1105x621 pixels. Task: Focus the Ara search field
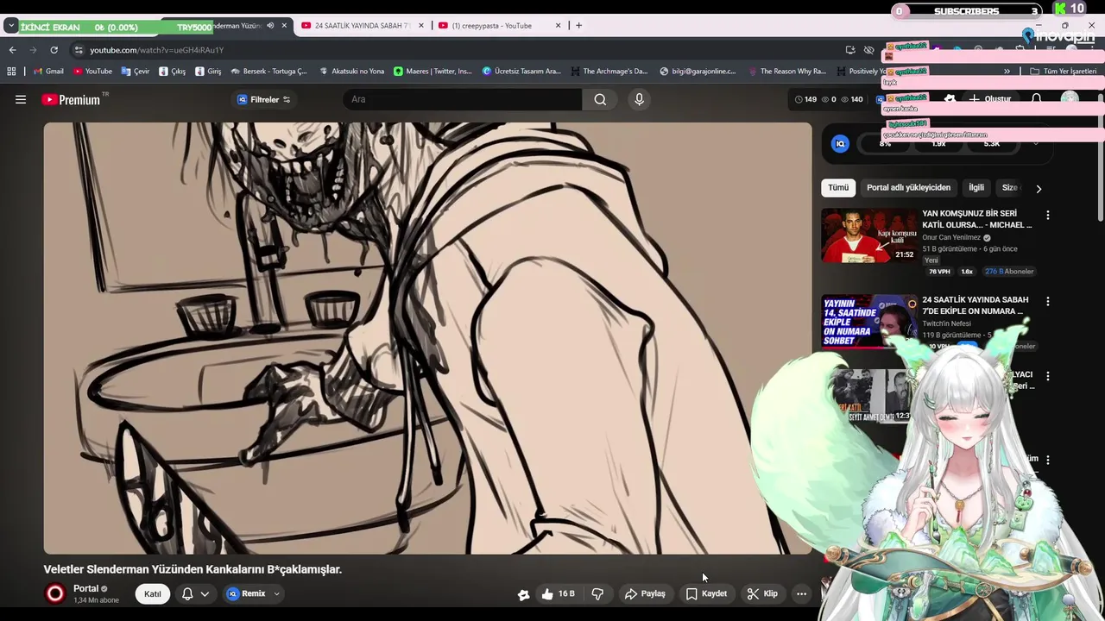click(x=463, y=99)
